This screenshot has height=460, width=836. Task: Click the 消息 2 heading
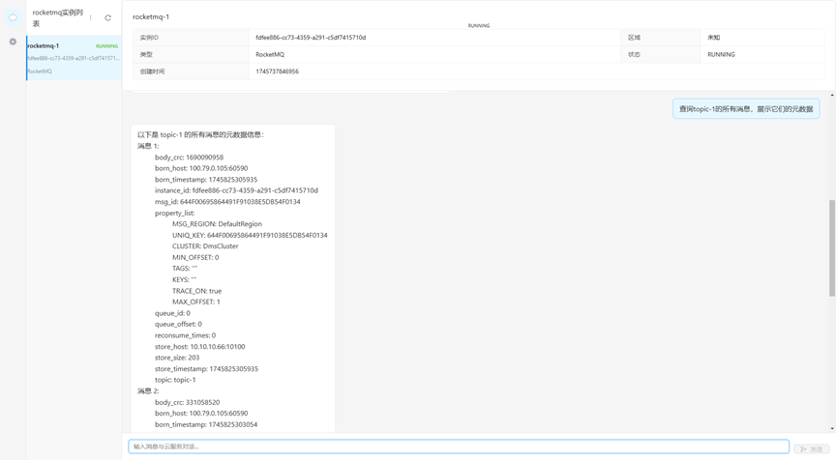click(148, 390)
